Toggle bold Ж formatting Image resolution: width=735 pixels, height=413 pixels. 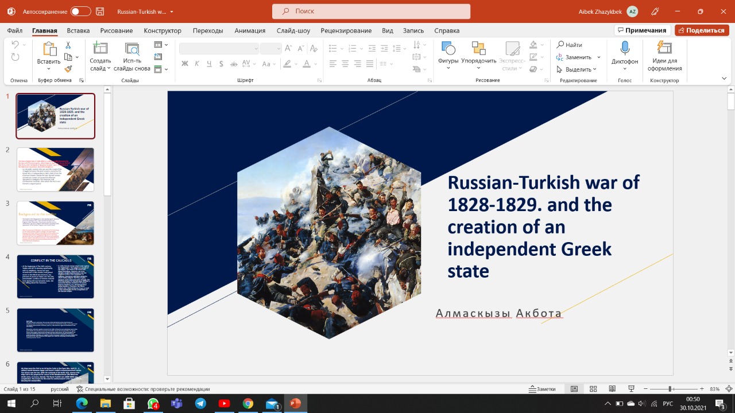(x=185, y=64)
